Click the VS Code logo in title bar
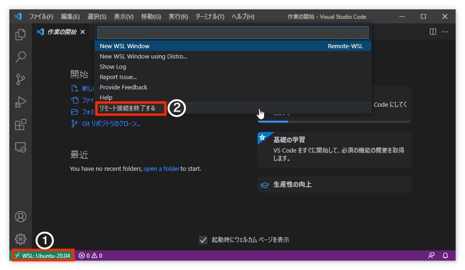Screen dimensions: 465x270 (x=18, y=16)
